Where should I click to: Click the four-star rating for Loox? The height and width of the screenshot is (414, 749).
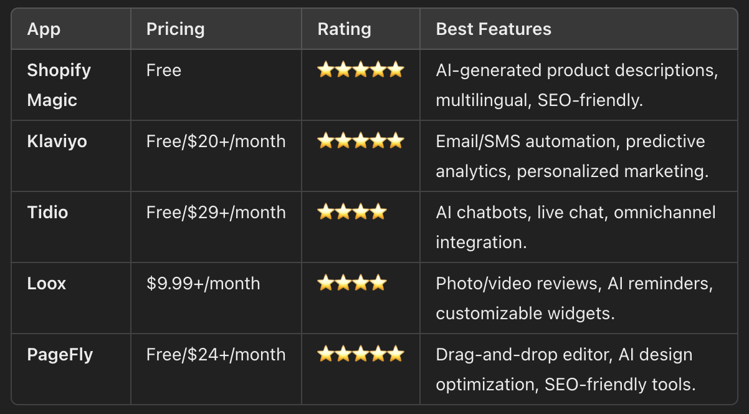(351, 283)
